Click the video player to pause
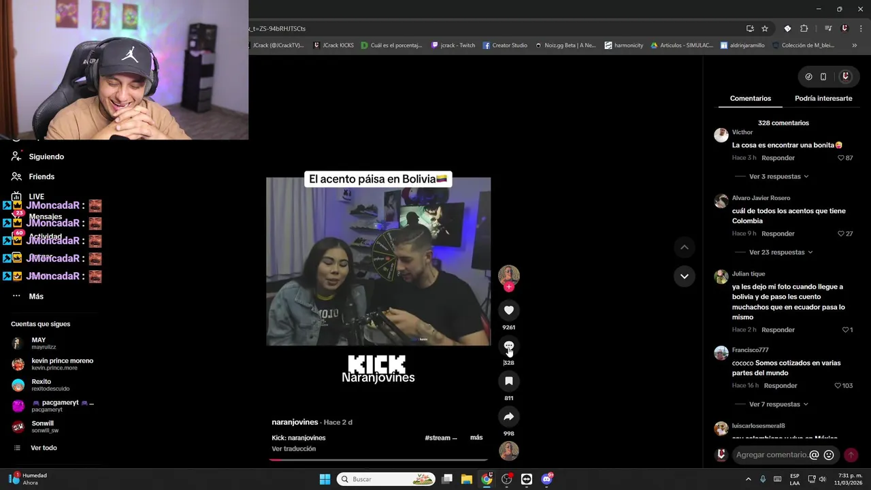The height and width of the screenshot is (490, 871). [378, 261]
